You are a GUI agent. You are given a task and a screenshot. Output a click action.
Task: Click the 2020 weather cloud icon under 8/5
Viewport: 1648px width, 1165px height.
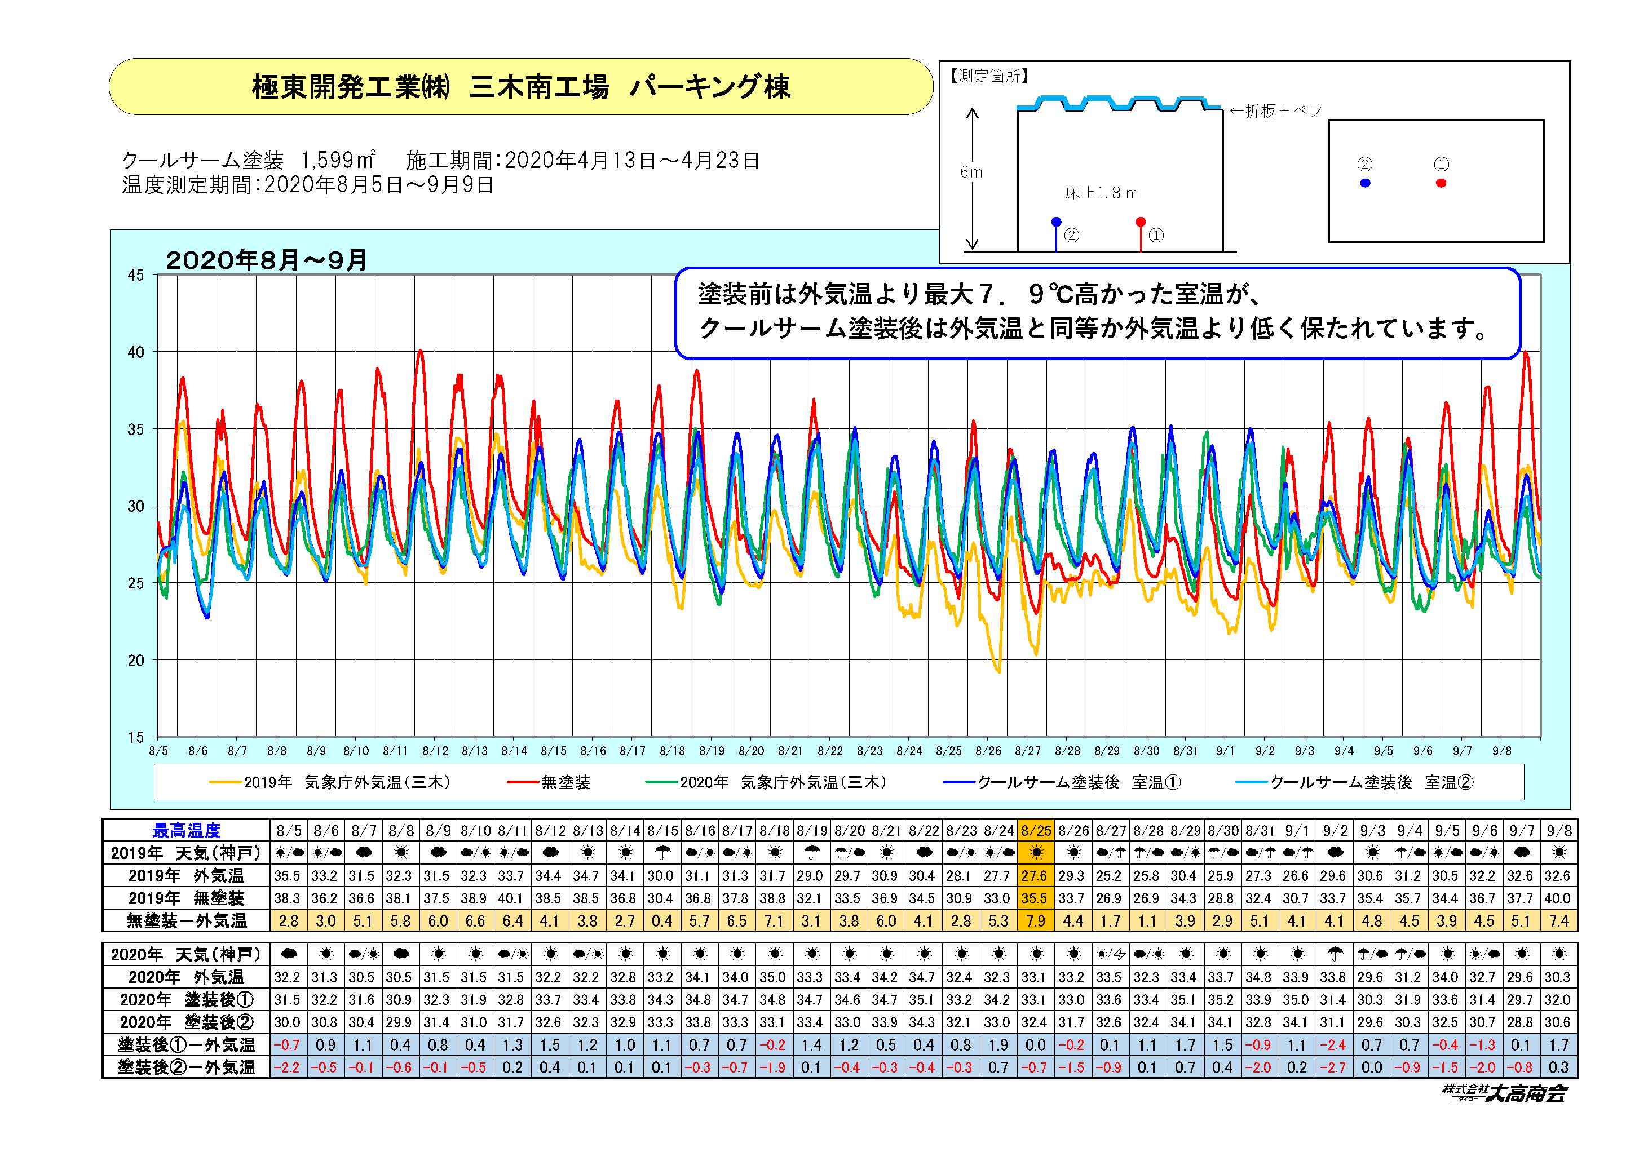pyautogui.click(x=289, y=954)
